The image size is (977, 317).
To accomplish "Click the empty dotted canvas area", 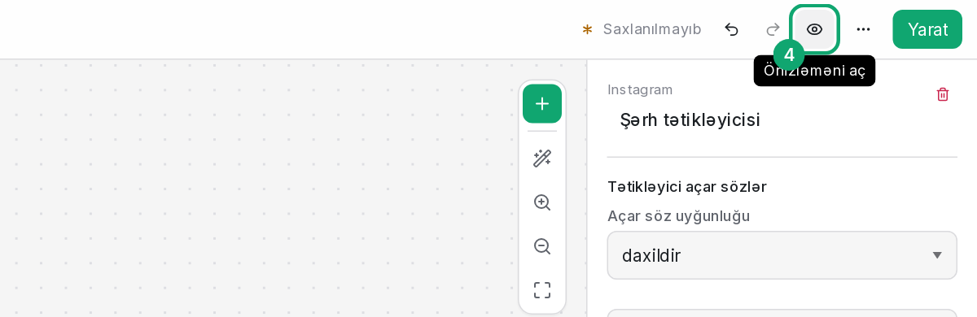I will click(261, 189).
